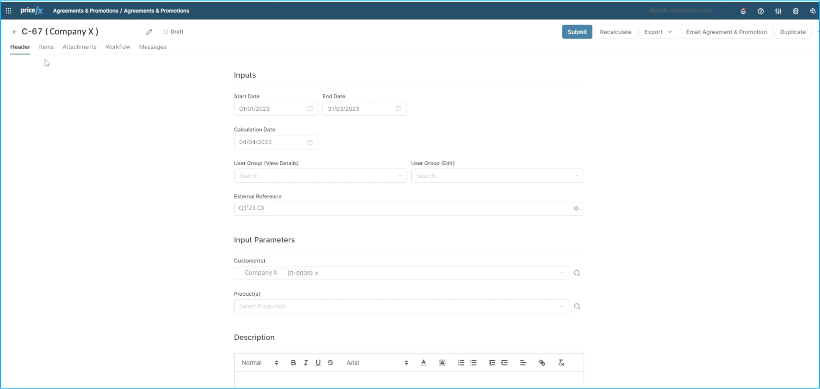Click the Calculation Date input field

[276, 142]
